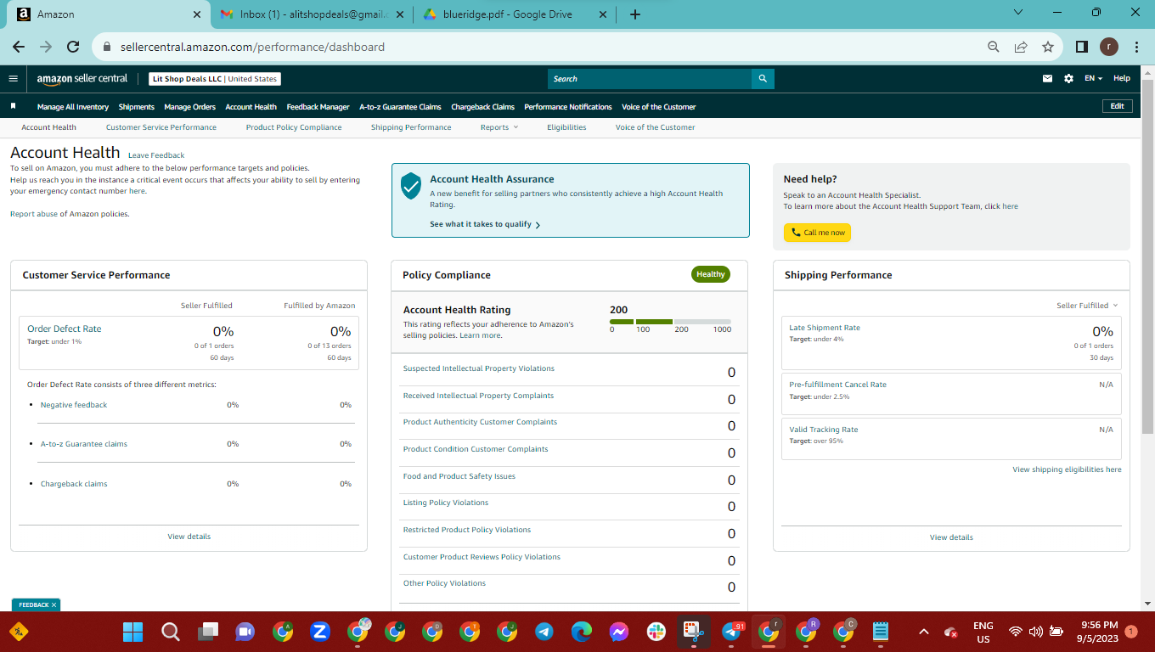1155x652 pixels.
Task: Open the Chrome three-dot menu
Action: tap(1136, 47)
